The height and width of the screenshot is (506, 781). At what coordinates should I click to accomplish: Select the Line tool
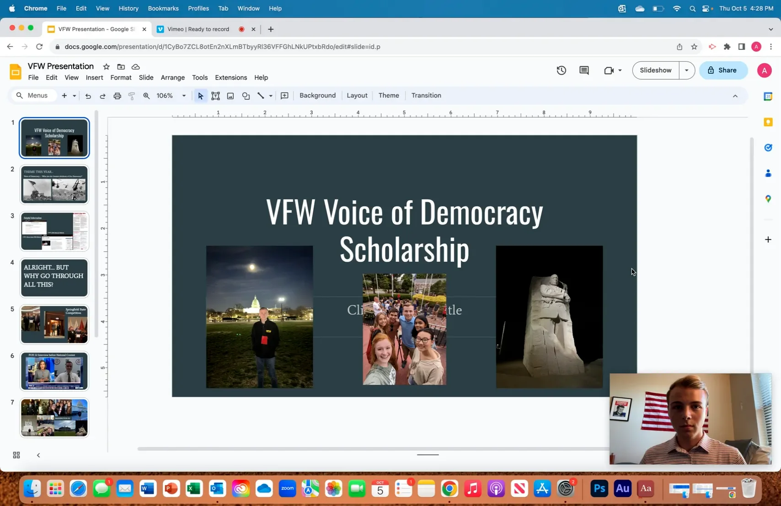[x=261, y=96]
